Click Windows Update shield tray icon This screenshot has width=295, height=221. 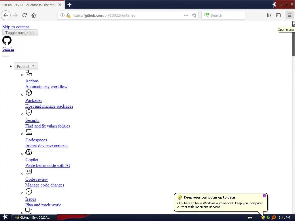263,218
